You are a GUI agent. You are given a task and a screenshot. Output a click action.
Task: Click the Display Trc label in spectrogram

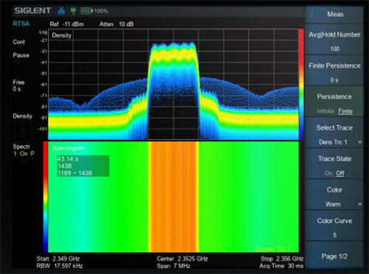(x=272, y=249)
